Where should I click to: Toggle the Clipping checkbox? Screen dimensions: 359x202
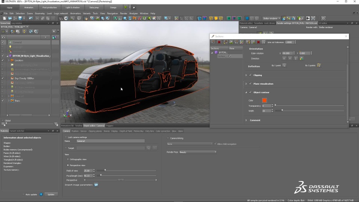pos(250,75)
